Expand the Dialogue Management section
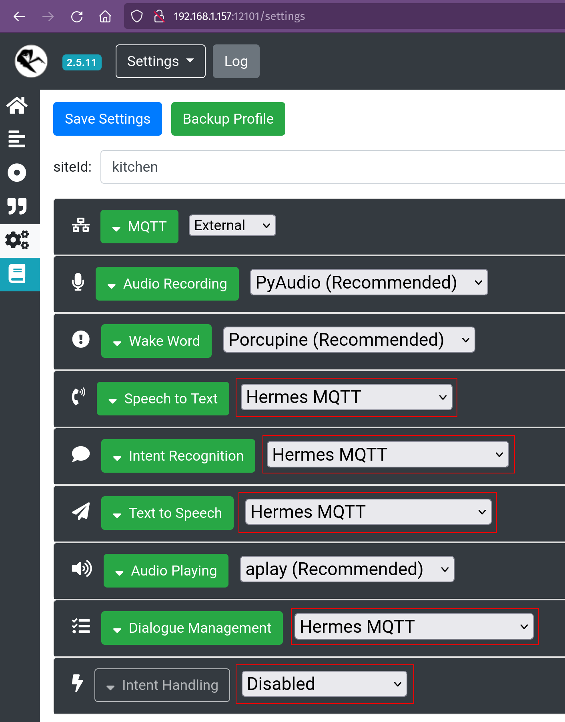Screen dimensions: 565x722 click(192, 628)
